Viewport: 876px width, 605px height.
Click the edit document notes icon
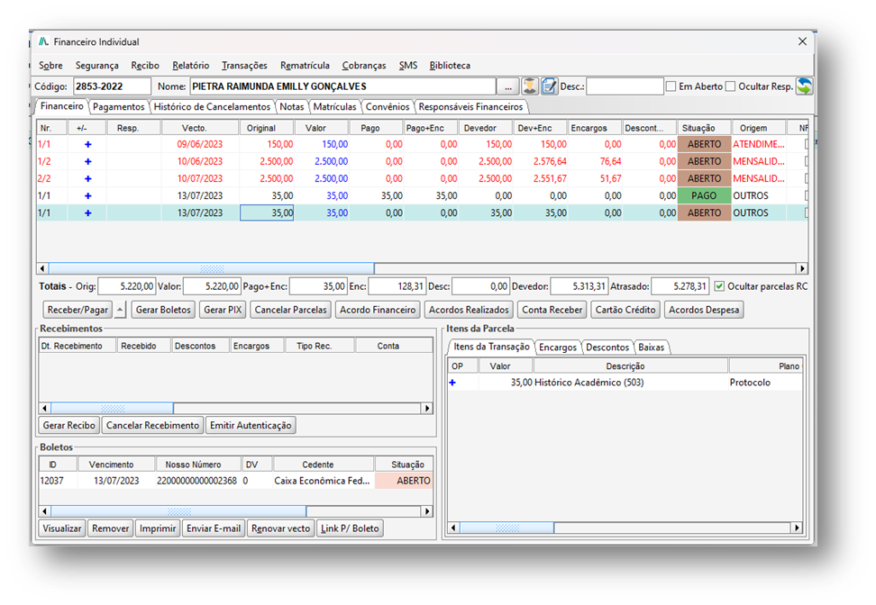pyautogui.click(x=549, y=86)
